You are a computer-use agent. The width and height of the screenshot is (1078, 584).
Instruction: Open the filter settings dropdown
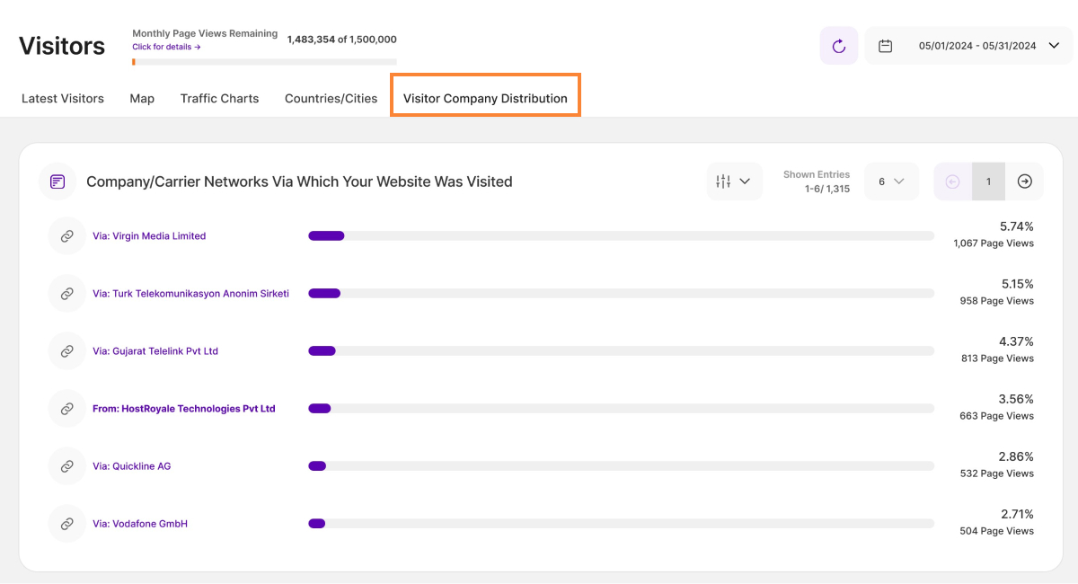pos(734,181)
